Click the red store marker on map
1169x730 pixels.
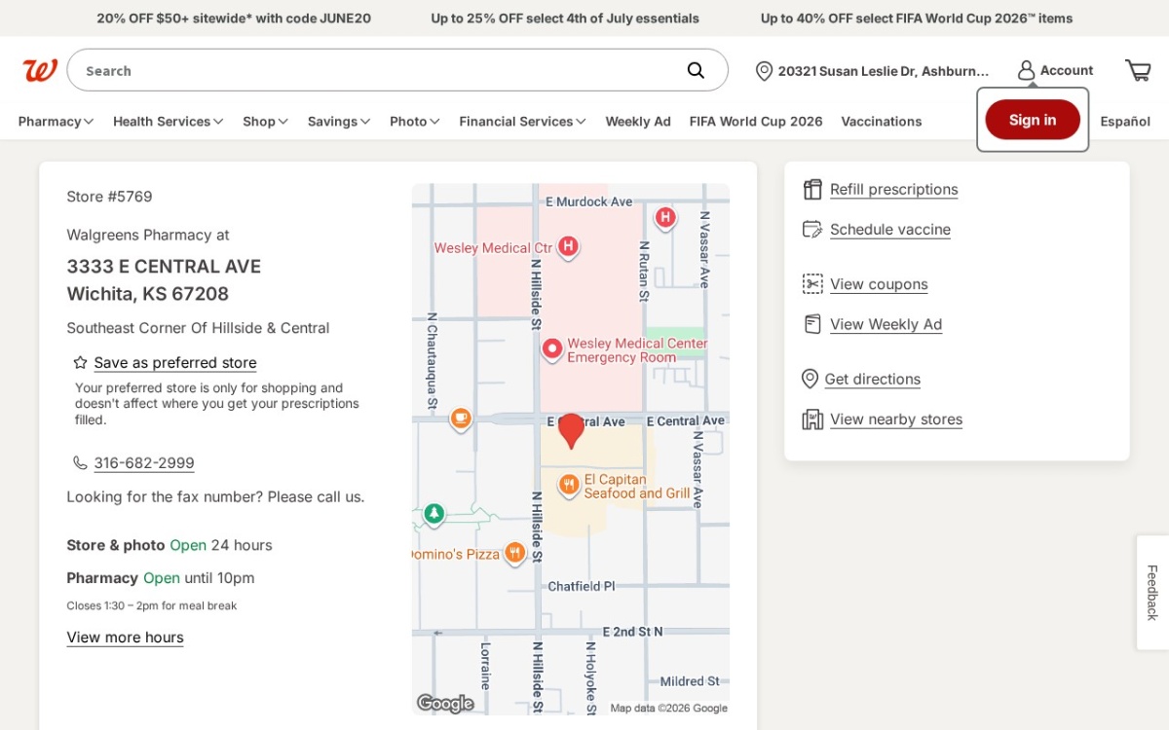click(571, 430)
